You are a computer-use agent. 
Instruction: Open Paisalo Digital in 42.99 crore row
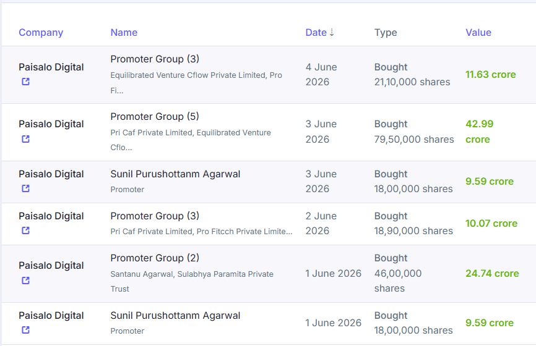click(51, 124)
